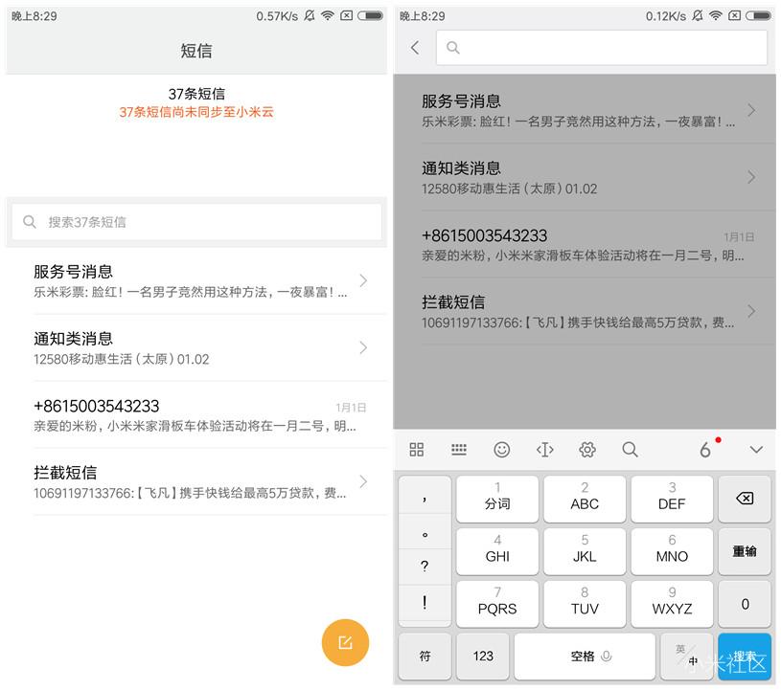Toggle input language with the 中/英 key

point(687,657)
